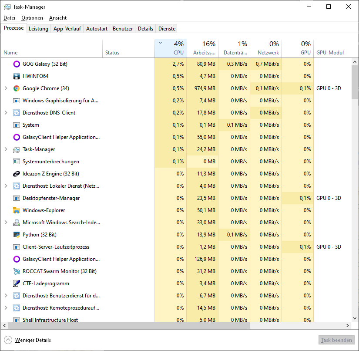Click the Weniger Details link
359x351 pixels.
(x=33, y=340)
